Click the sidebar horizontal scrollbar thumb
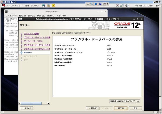162x114 pixels. [x=31, y=103]
